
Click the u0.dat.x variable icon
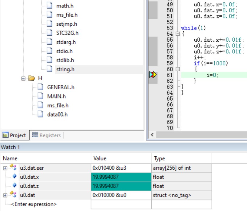[x=14, y=176]
